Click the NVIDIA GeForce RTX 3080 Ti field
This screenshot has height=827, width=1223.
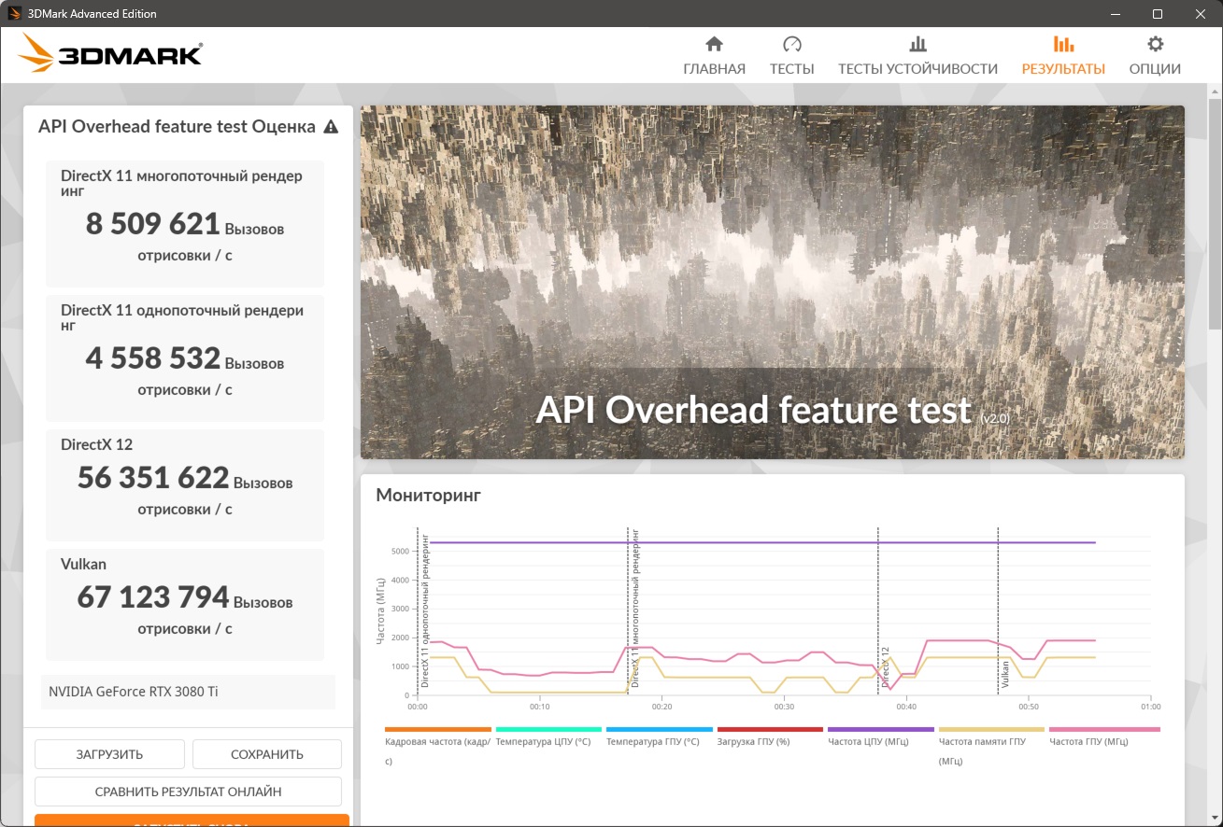(x=188, y=692)
